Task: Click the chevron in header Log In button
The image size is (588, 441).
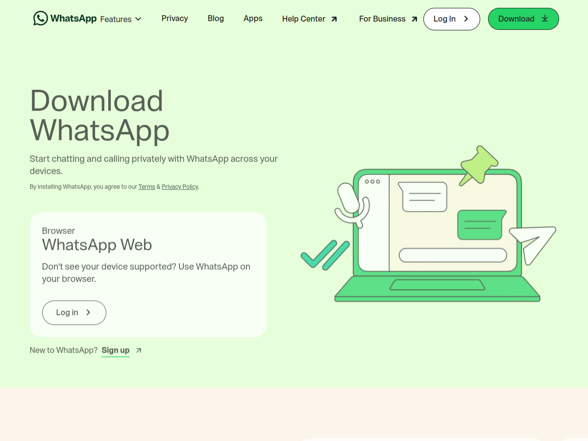Action: click(466, 19)
